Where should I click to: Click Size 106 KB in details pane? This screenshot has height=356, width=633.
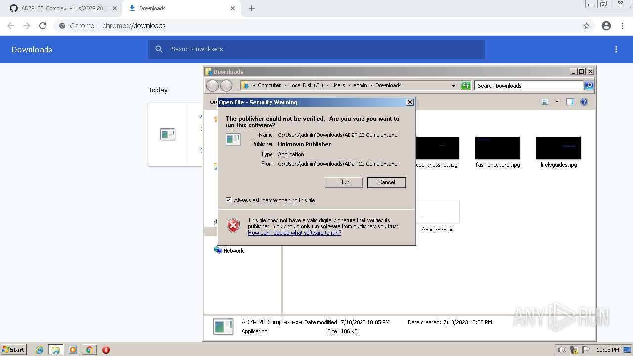[x=342, y=331]
